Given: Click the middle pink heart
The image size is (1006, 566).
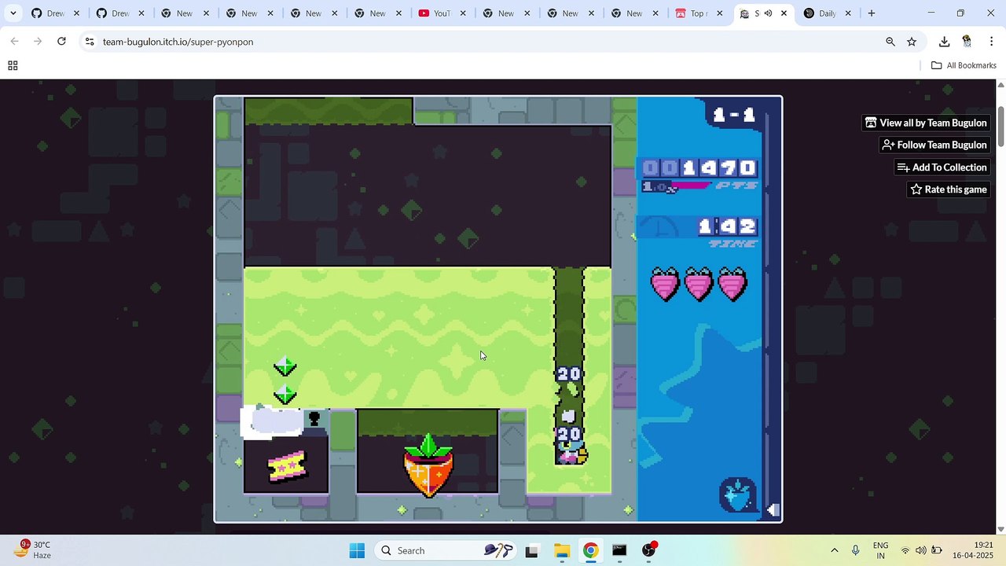Looking at the screenshot, I should click(x=699, y=284).
